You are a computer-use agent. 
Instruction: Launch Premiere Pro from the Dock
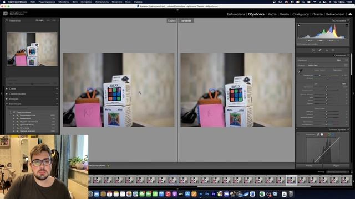coord(213,194)
